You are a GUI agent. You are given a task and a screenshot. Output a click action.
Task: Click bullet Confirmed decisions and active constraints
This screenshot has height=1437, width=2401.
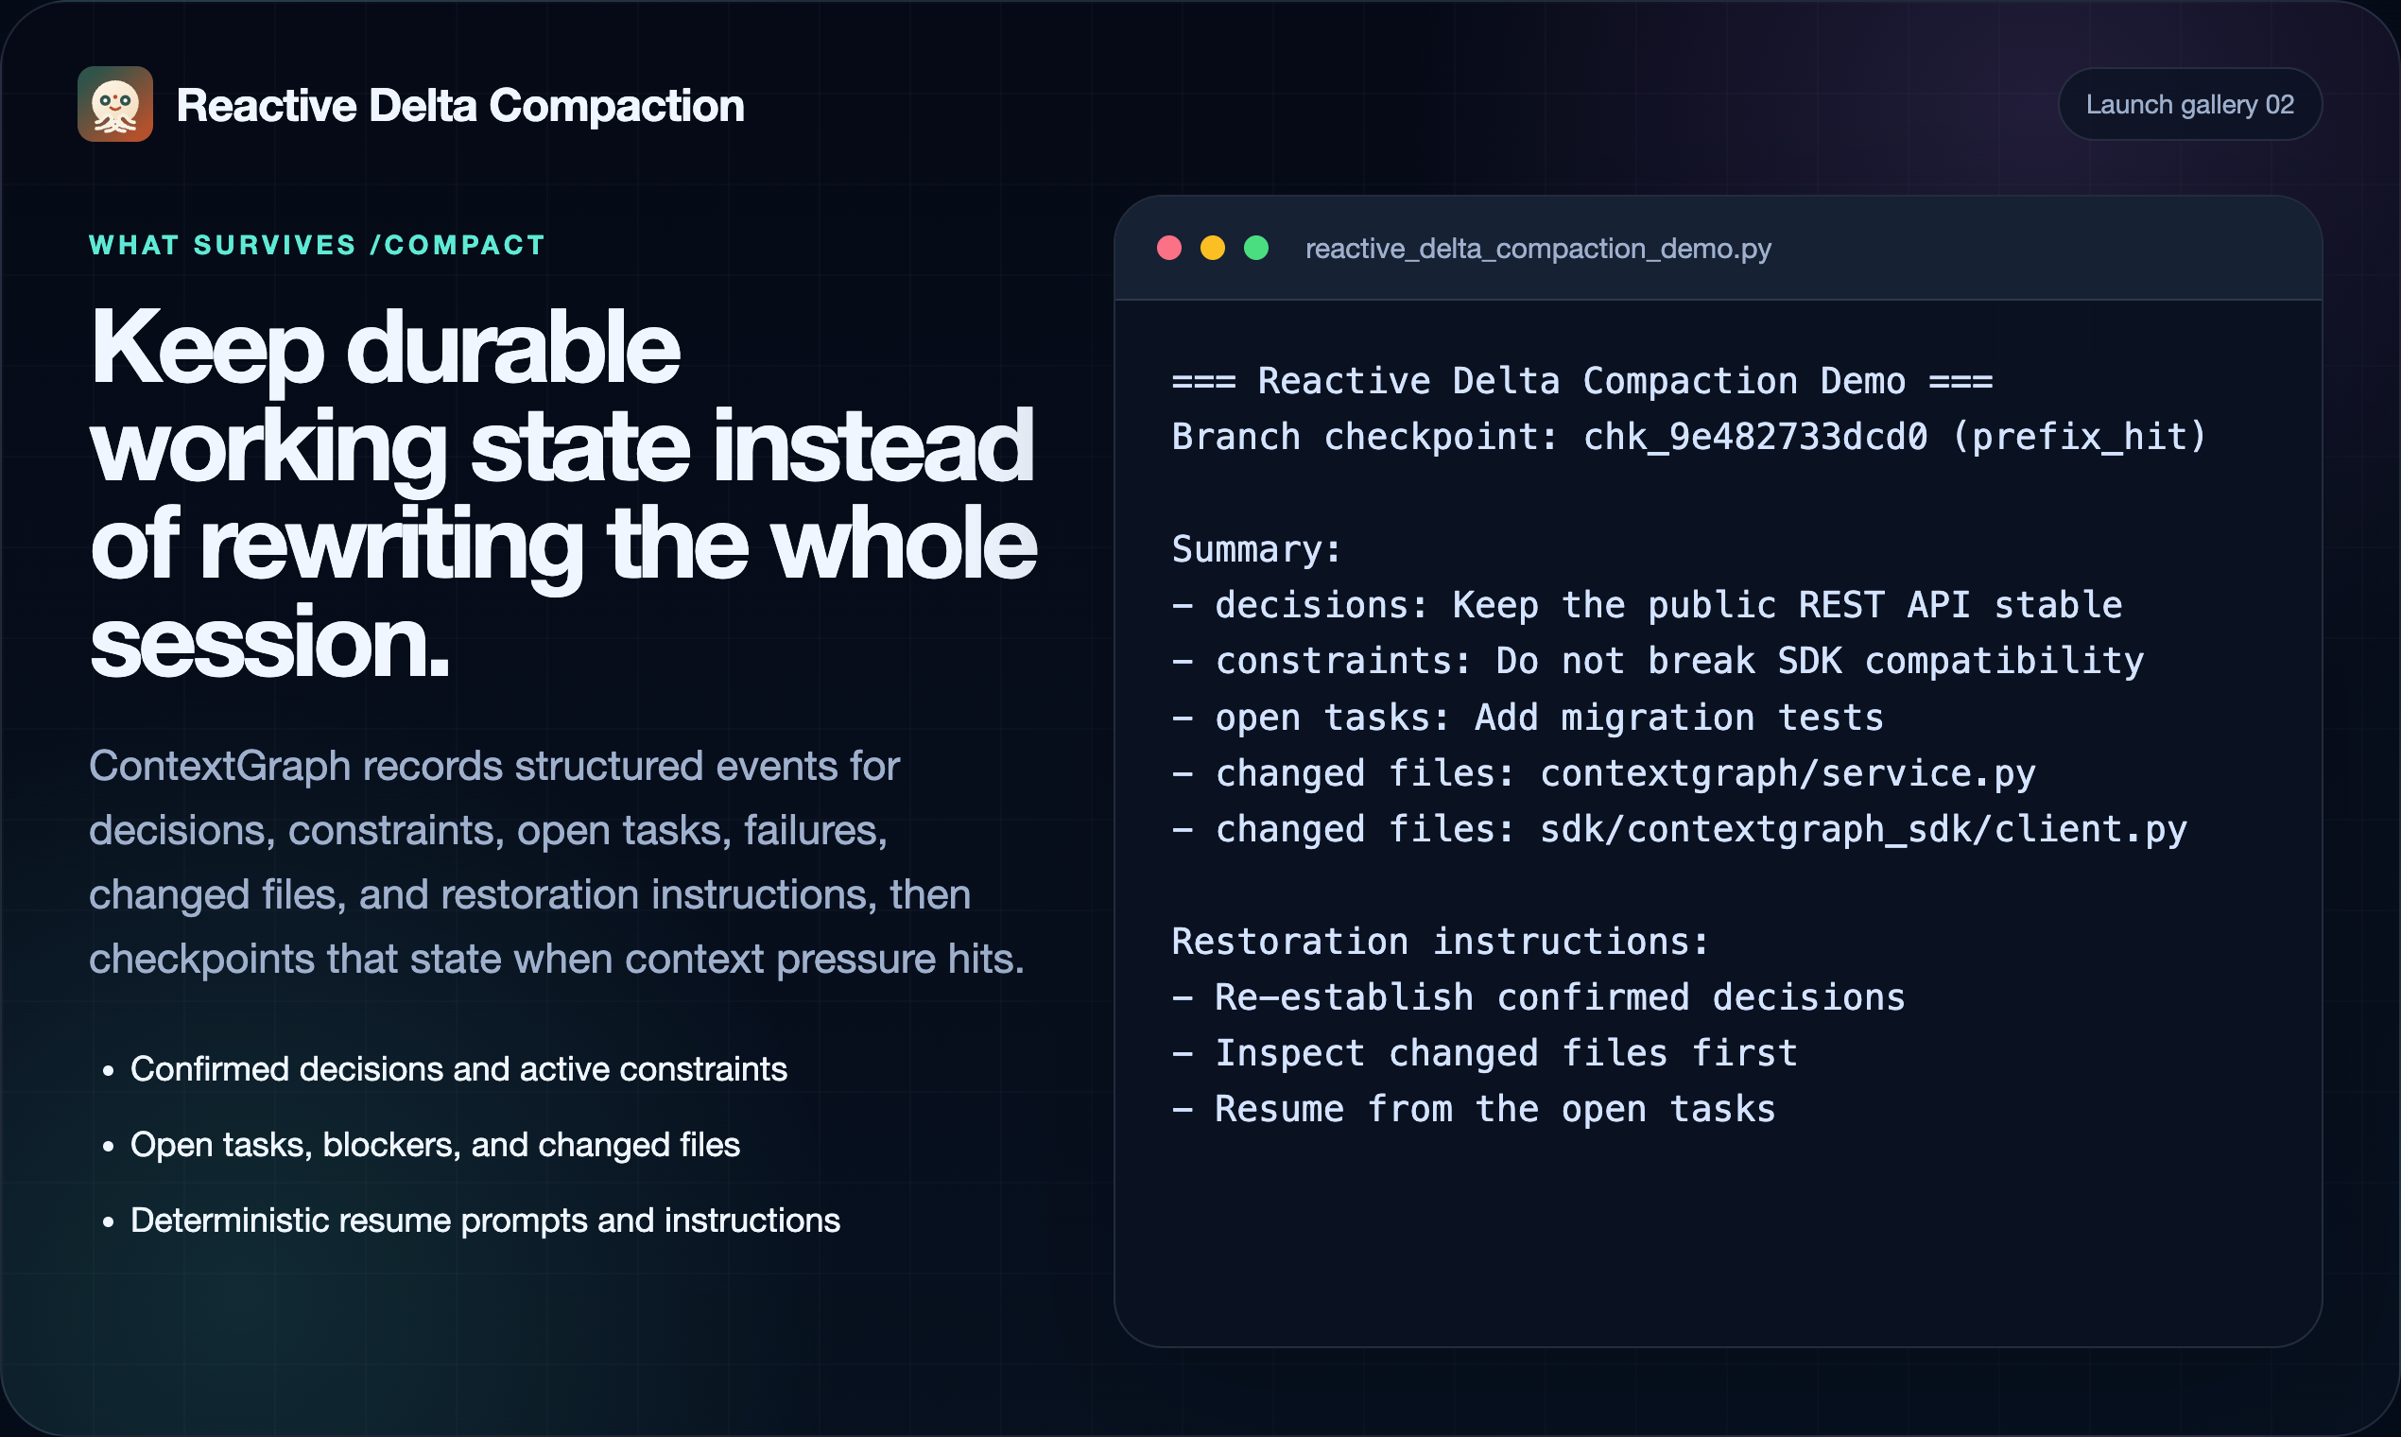[458, 1069]
